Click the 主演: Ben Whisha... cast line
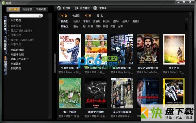Viewport: 196px width, 123px height. click(x=148, y=72)
